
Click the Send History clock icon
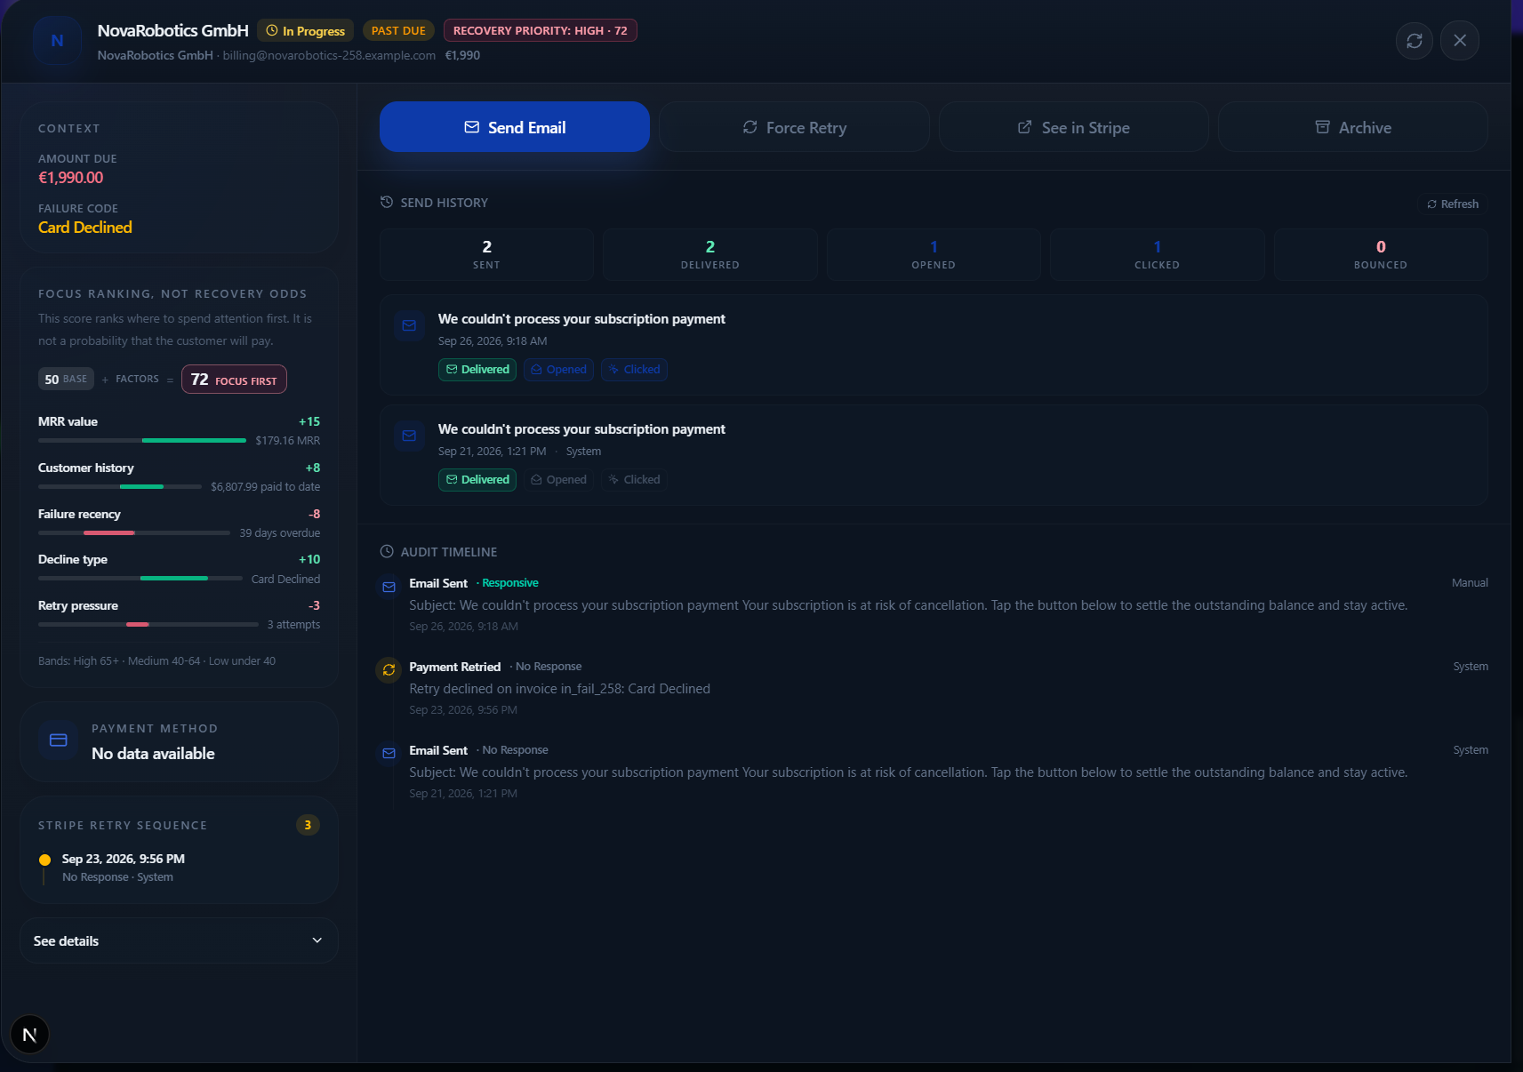387,202
